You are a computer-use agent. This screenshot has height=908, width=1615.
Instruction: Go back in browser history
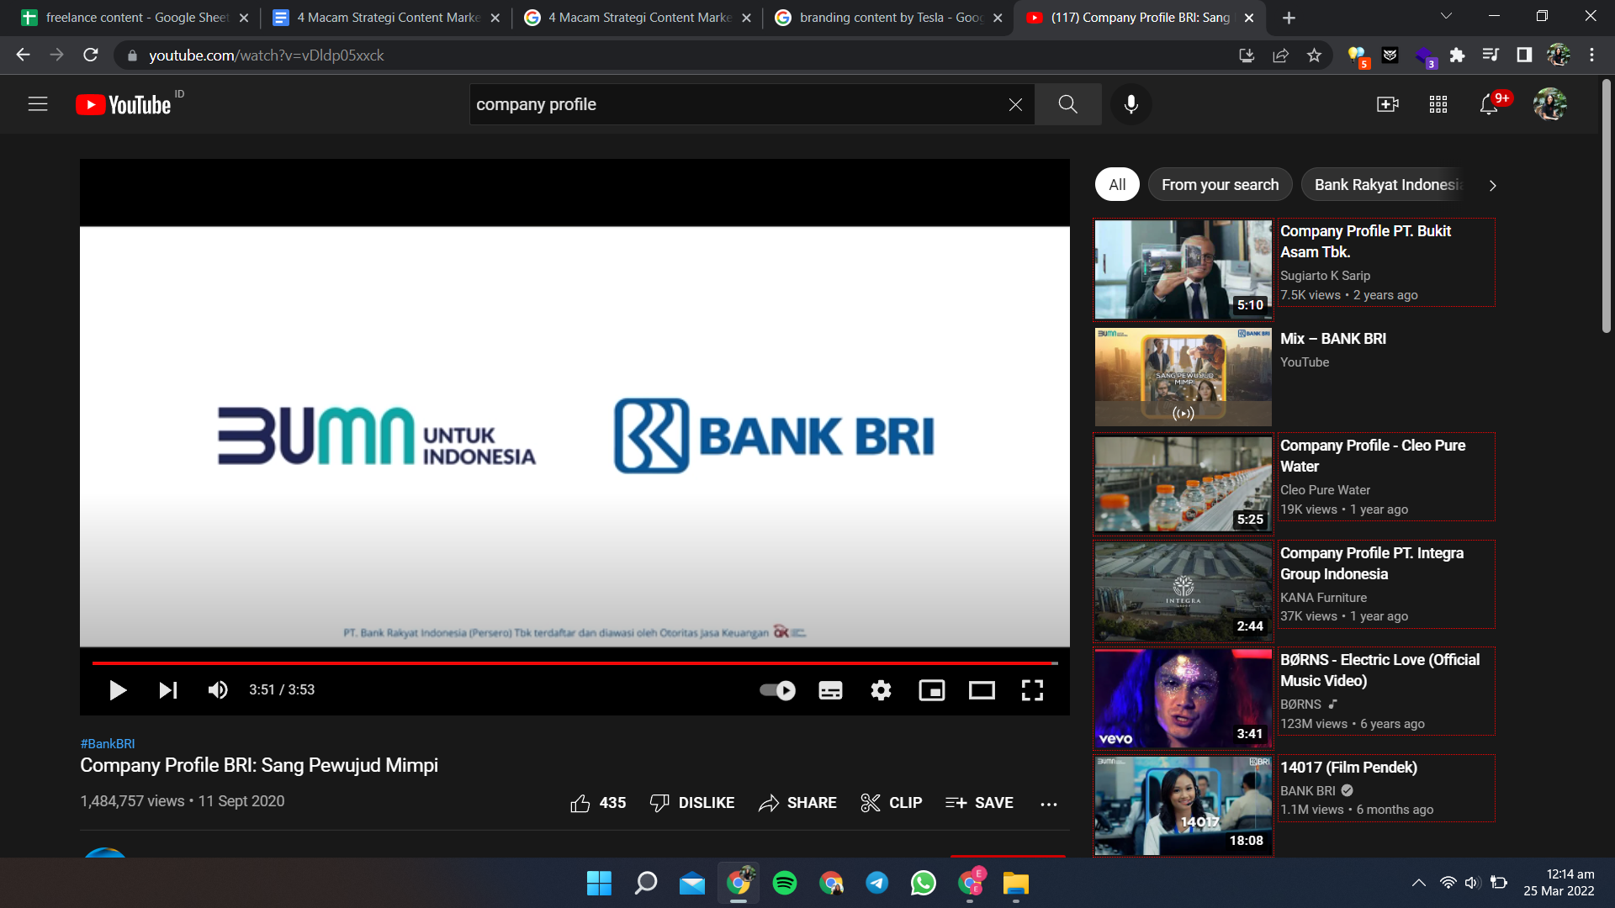(23, 55)
